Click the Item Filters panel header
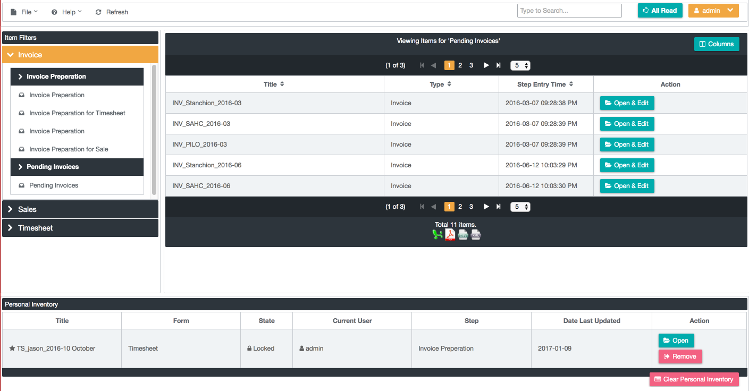 pos(80,38)
